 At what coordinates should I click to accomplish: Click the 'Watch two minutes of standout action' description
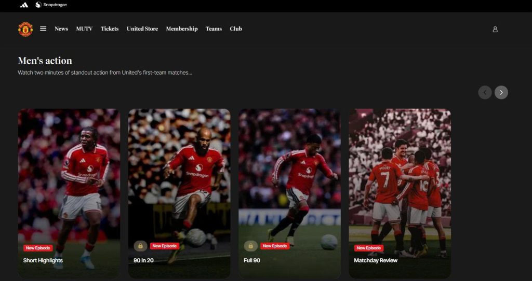(x=105, y=73)
